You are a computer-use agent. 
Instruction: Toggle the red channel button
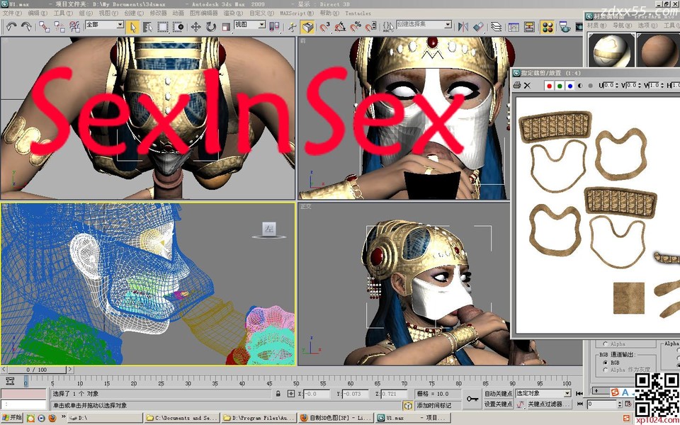click(548, 86)
